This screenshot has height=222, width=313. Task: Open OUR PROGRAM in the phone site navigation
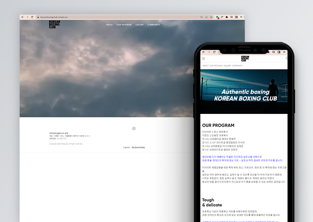216,66
